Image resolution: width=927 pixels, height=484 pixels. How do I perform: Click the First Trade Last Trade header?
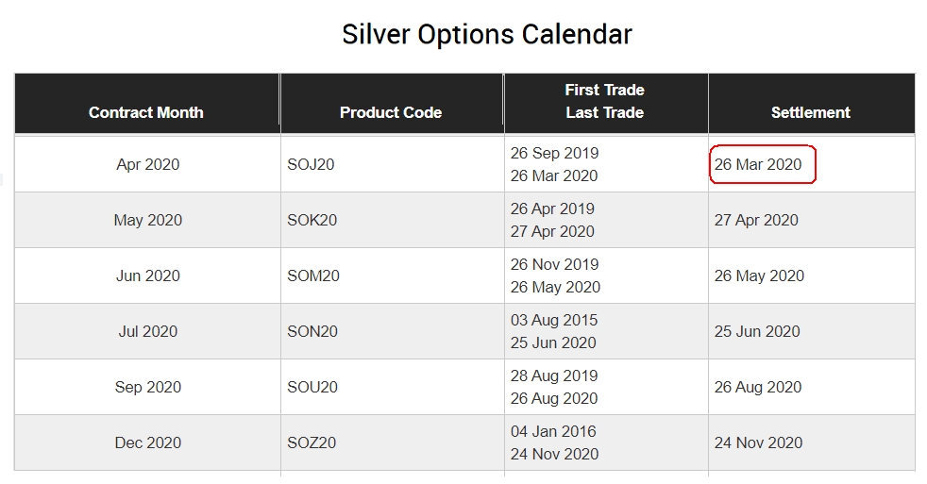coord(605,101)
